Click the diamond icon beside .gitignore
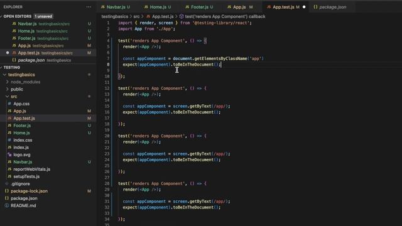 (7, 184)
